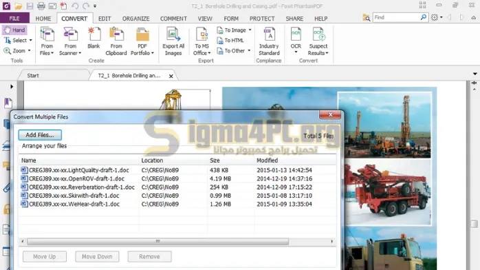Select CREGJ89.xx-xx.OpenROV-draft-1.doc file row
480x270 pixels.
tap(177, 178)
